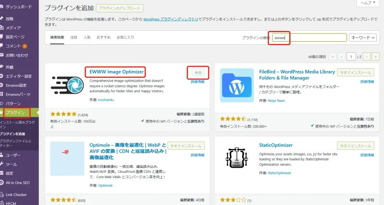Select the プラグイン plugins menu

15,112
